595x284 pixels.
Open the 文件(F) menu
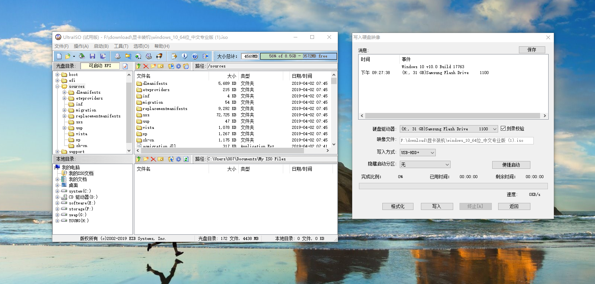[x=62, y=46]
